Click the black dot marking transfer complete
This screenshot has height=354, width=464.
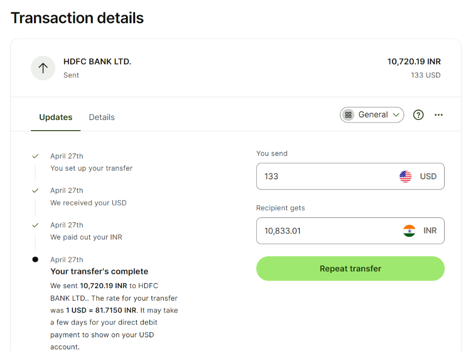click(35, 259)
